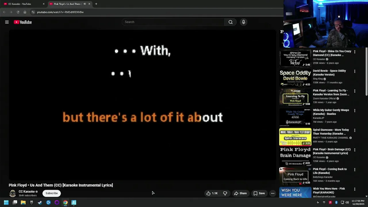Dislike the video with thumbs down

click(225, 193)
